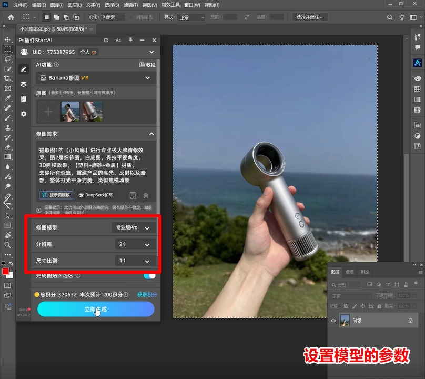Select the Crop tool

[7, 78]
